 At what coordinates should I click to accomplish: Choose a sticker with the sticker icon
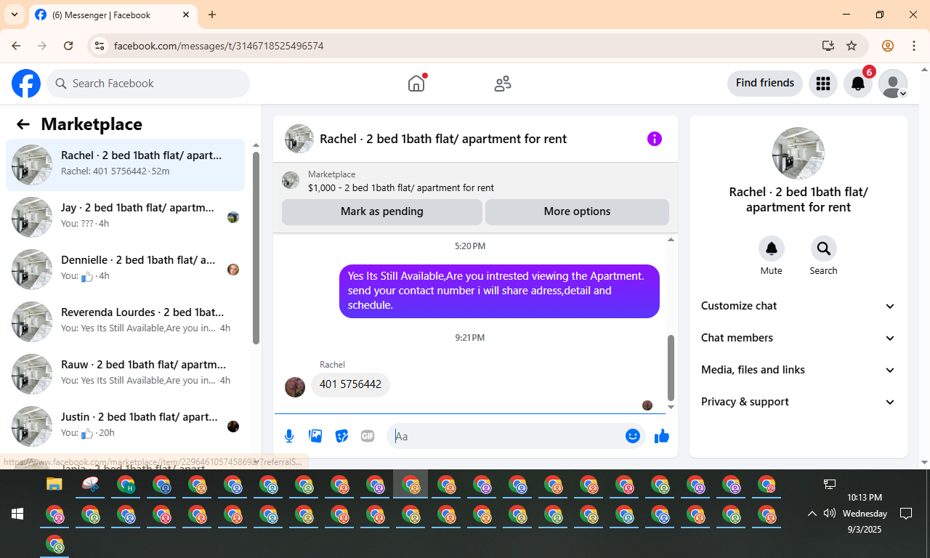coord(341,436)
